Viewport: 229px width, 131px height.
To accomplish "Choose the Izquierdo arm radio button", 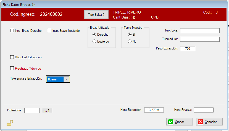I will point(94,41).
